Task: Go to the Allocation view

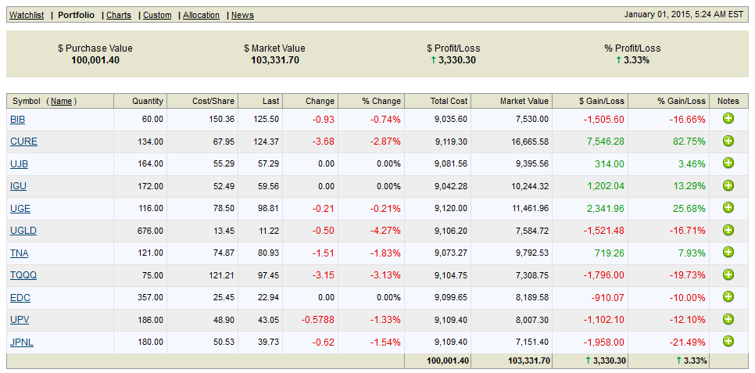Action: (201, 15)
